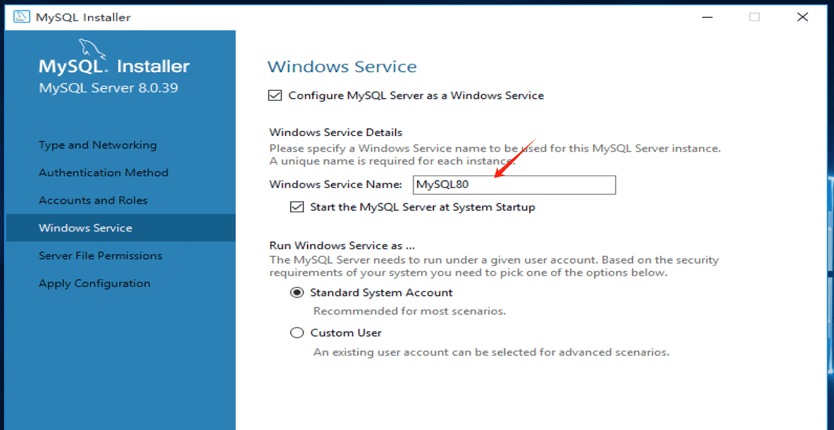834x430 pixels.
Task: Select the Standard System Account option
Action: tap(297, 293)
